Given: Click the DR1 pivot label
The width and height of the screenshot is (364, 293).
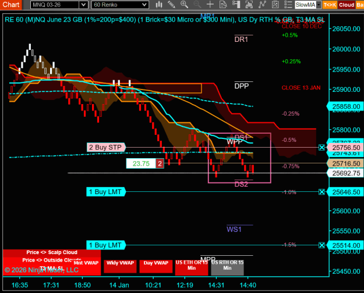Looking at the screenshot, I should [241, 40].
